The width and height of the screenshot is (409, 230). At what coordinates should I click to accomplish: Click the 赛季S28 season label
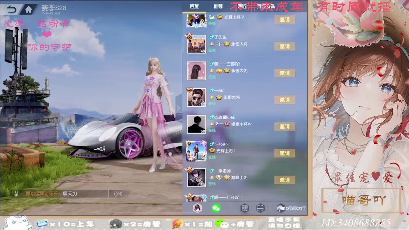click(x=54, y=8)
